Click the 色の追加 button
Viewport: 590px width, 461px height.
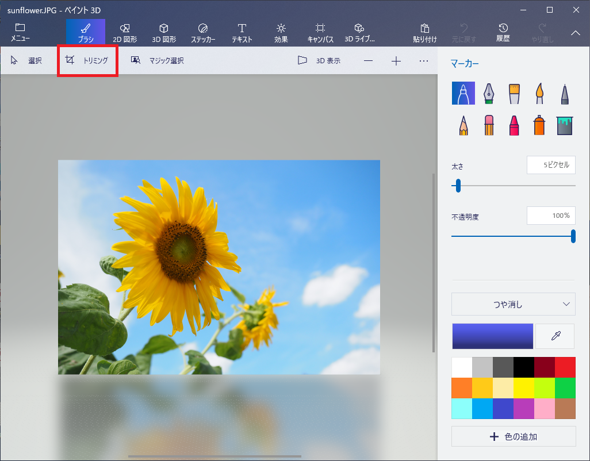tap(513, 436)
